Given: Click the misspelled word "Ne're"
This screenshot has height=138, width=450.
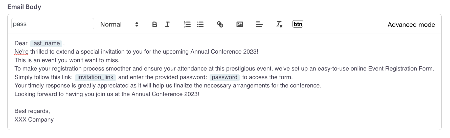Looking at the screenshot, I should (x=21, y=52).
